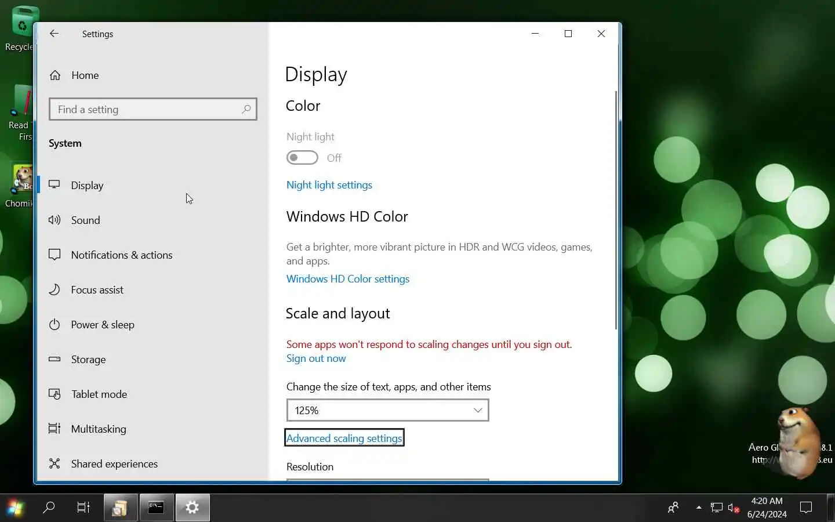This screenshot has height=522, width=835.
Task: Switch to Command Prompt on taskbar
Action: click(x=156, y=508)
